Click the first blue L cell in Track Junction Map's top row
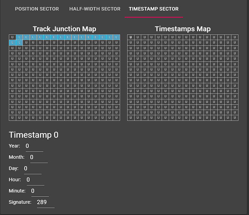Screen dimensions: 249x215 (19, 37)
